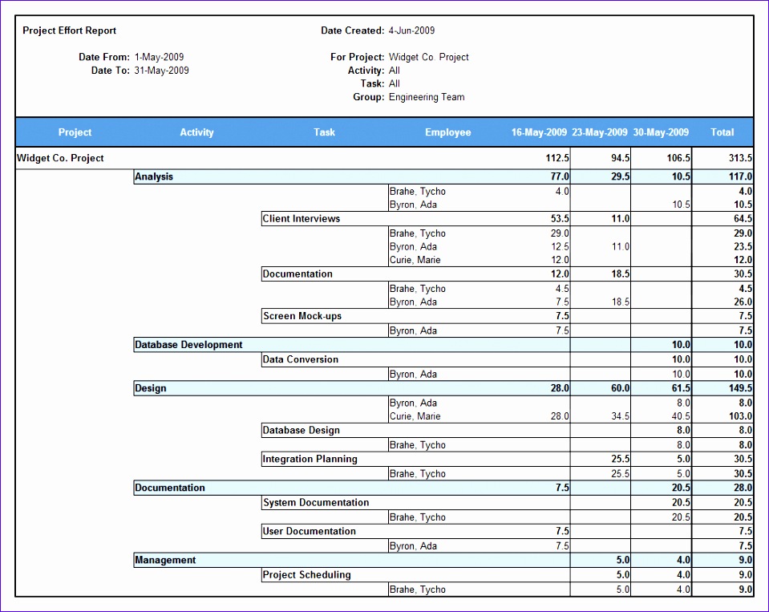Click the Database Development activity row
Viewport: 769px width, 612px height.
[188, 345]
